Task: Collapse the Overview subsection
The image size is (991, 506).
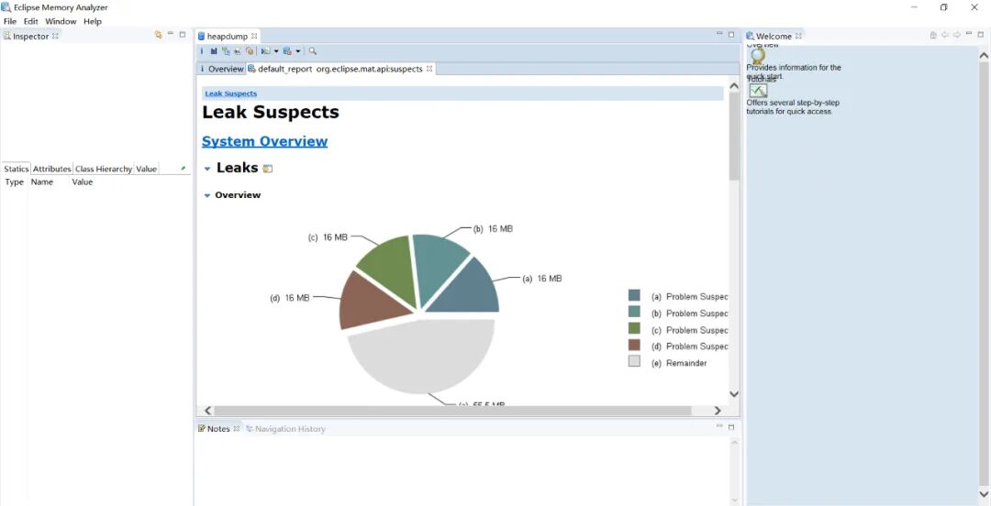Action: (207, 196)
